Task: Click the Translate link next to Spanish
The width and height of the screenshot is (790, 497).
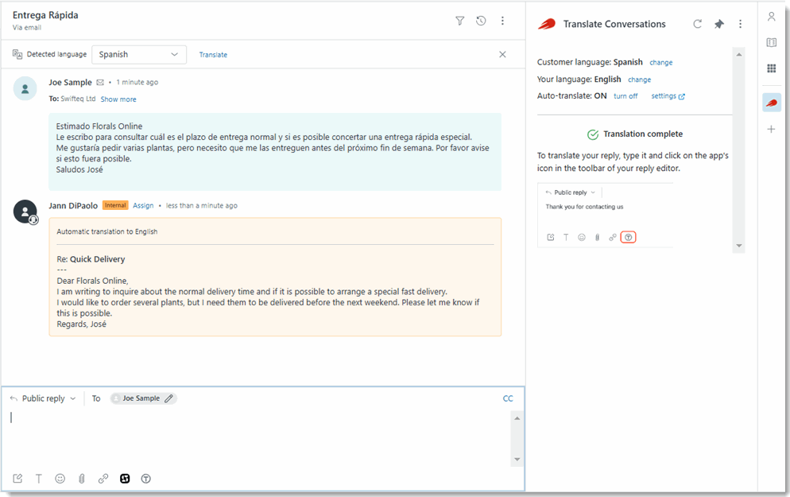Action: coord(213,54)
